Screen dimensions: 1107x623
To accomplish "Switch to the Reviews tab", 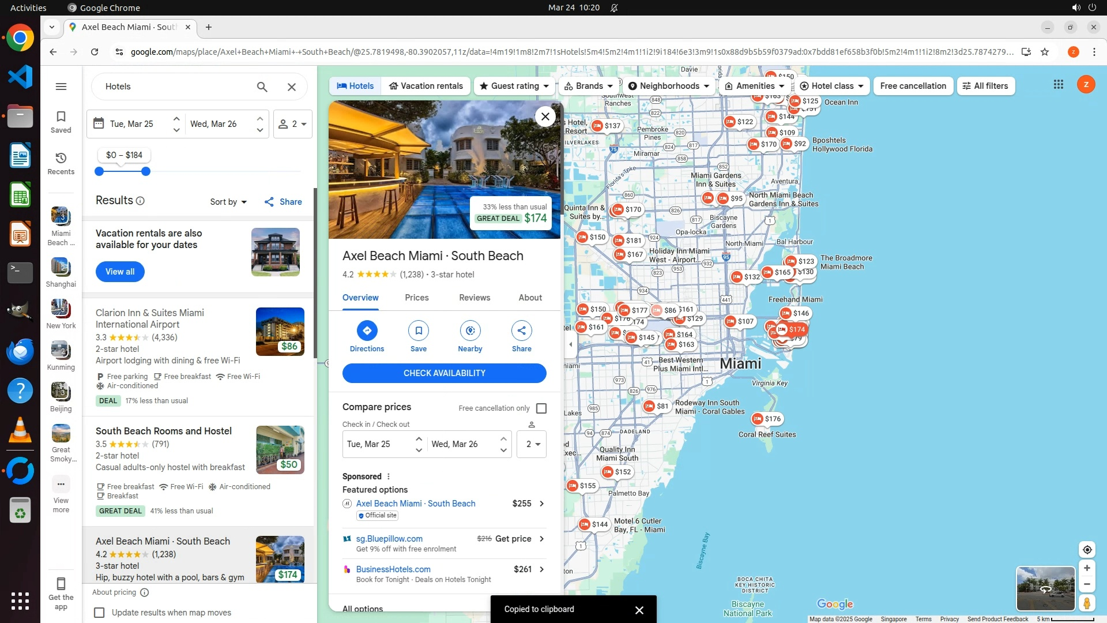I will [474, 298].
